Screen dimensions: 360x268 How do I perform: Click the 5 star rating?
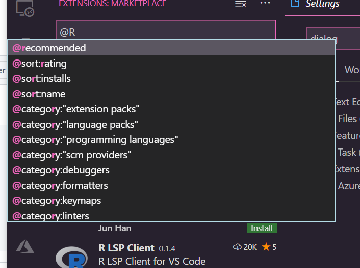[269, 247]
